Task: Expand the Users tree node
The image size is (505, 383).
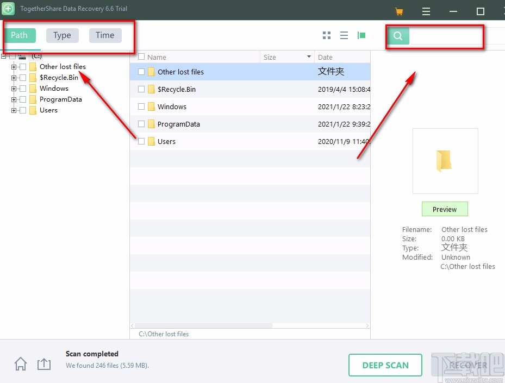Action: pos(13,110)
